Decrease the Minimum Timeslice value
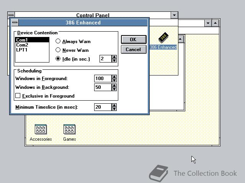 [x=114, y=109]
